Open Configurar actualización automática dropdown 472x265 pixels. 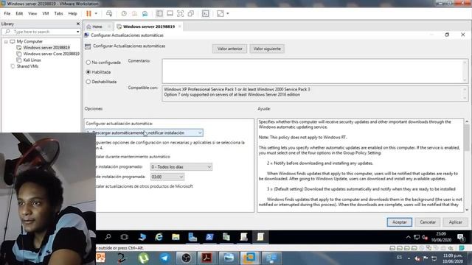point(145,132)
